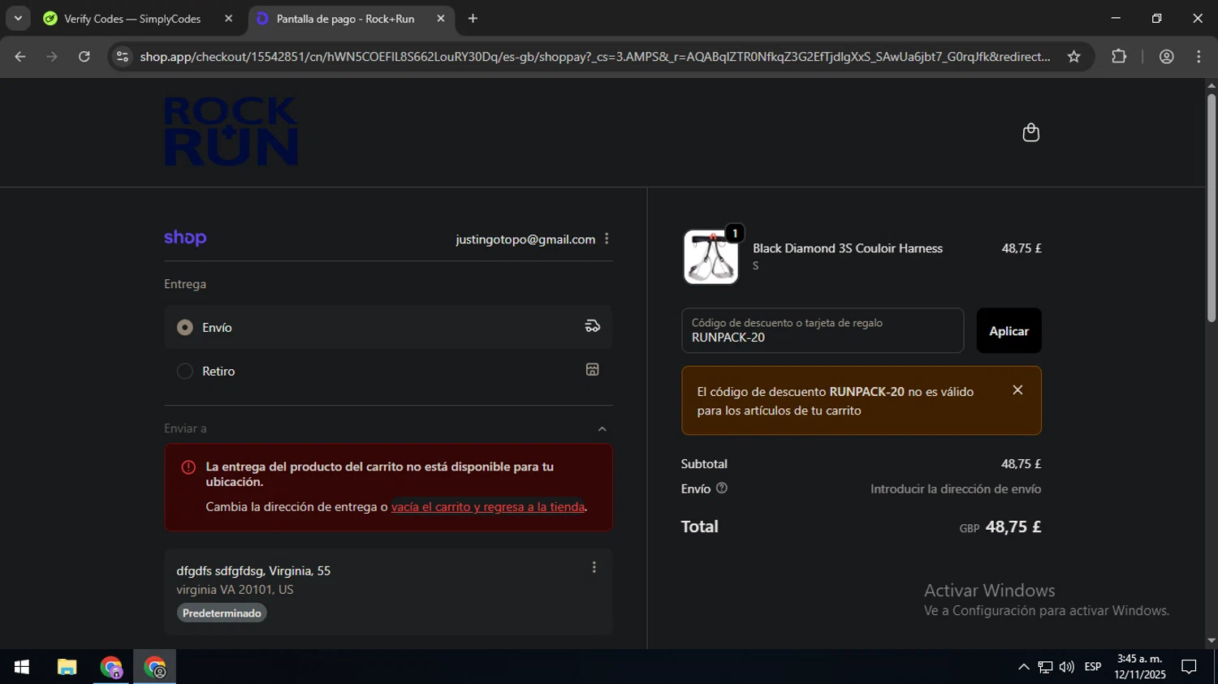
Task: Go forward in browser history
Action: pos(52,57)
